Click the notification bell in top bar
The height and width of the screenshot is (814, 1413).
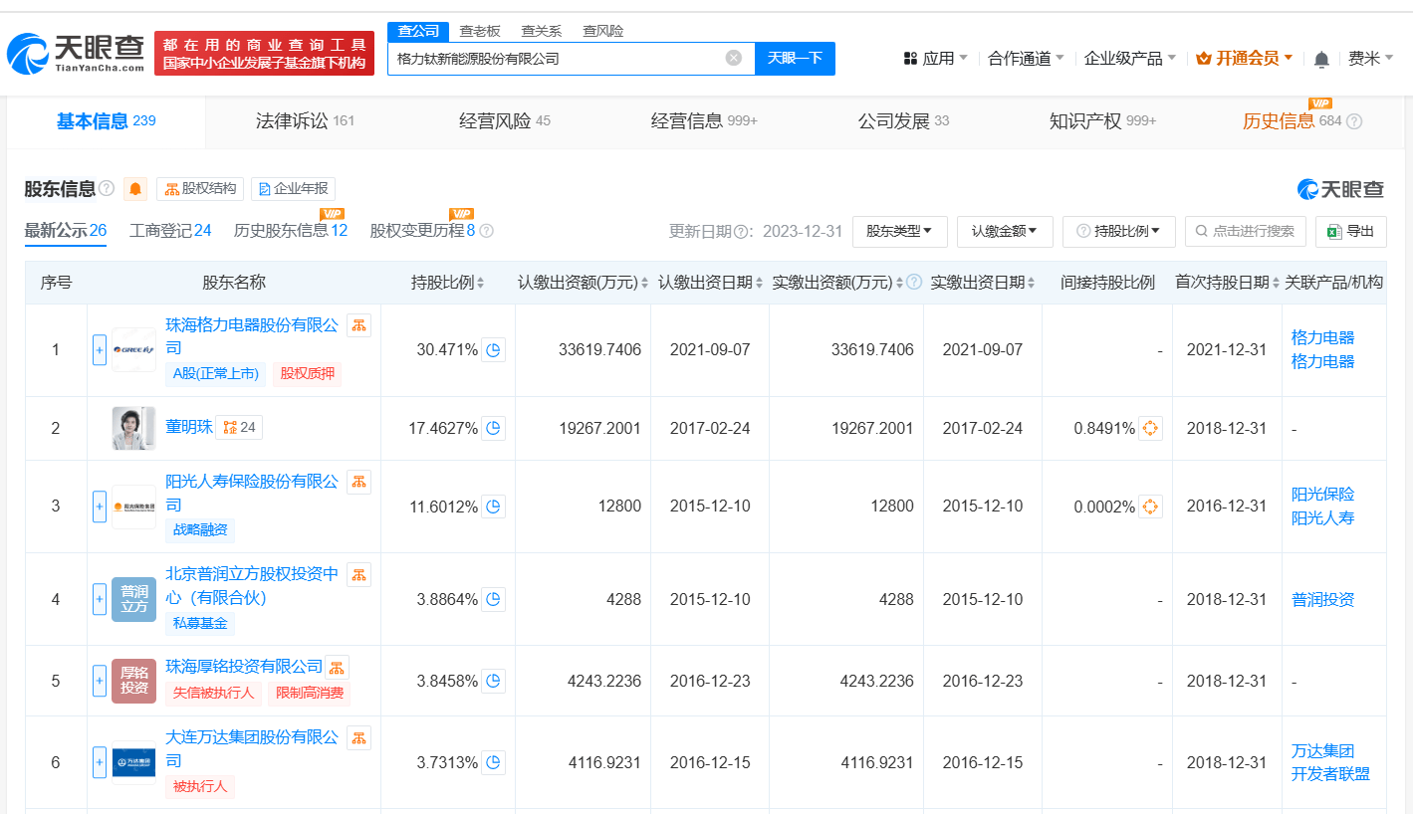tap(1321, 59)
